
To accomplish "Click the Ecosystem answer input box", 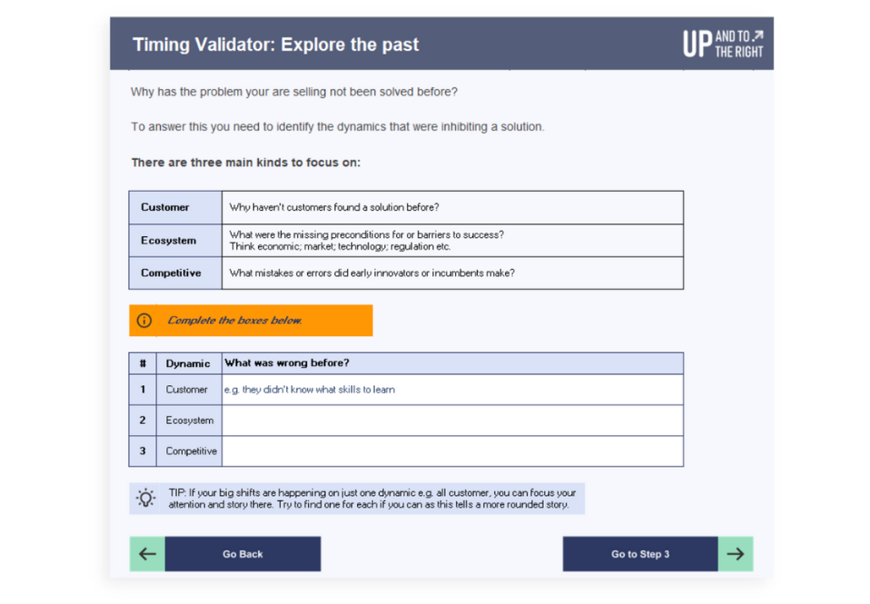I will [453, 421].
